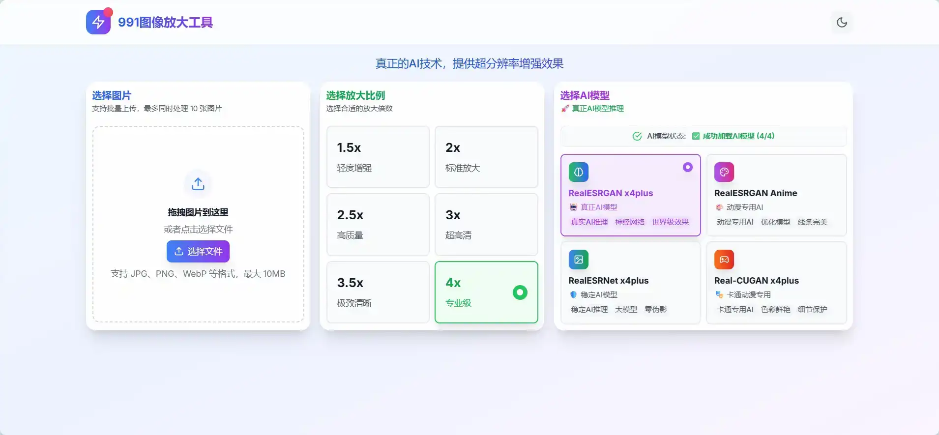The image size is (939, 435).
Task: Click the orange gamepad icon of Real-CUGAN
Action: pos(724,260)
